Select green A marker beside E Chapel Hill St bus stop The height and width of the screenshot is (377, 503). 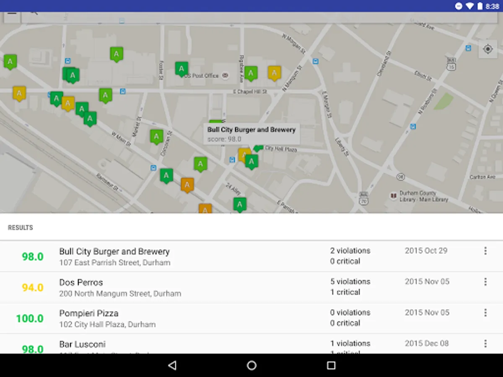click(105, 95)
